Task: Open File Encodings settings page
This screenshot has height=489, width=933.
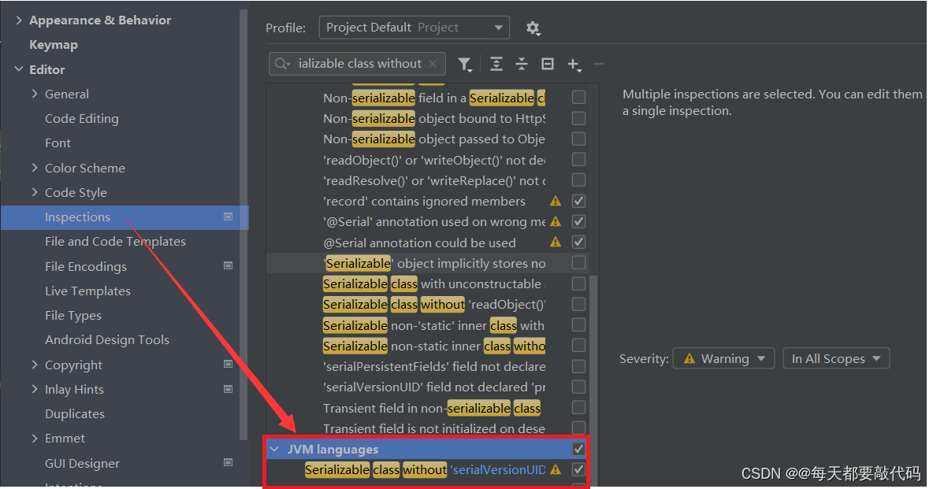Action: coord(86,266)
